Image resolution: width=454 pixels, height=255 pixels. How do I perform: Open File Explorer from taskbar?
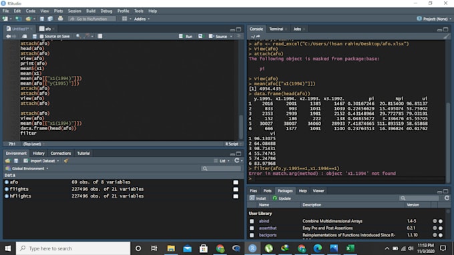tap(171, 248)
